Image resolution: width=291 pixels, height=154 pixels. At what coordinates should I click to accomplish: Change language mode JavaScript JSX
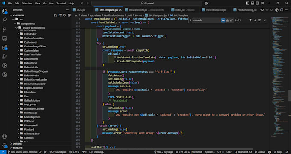pyautogui.click(x=243, y=152)
